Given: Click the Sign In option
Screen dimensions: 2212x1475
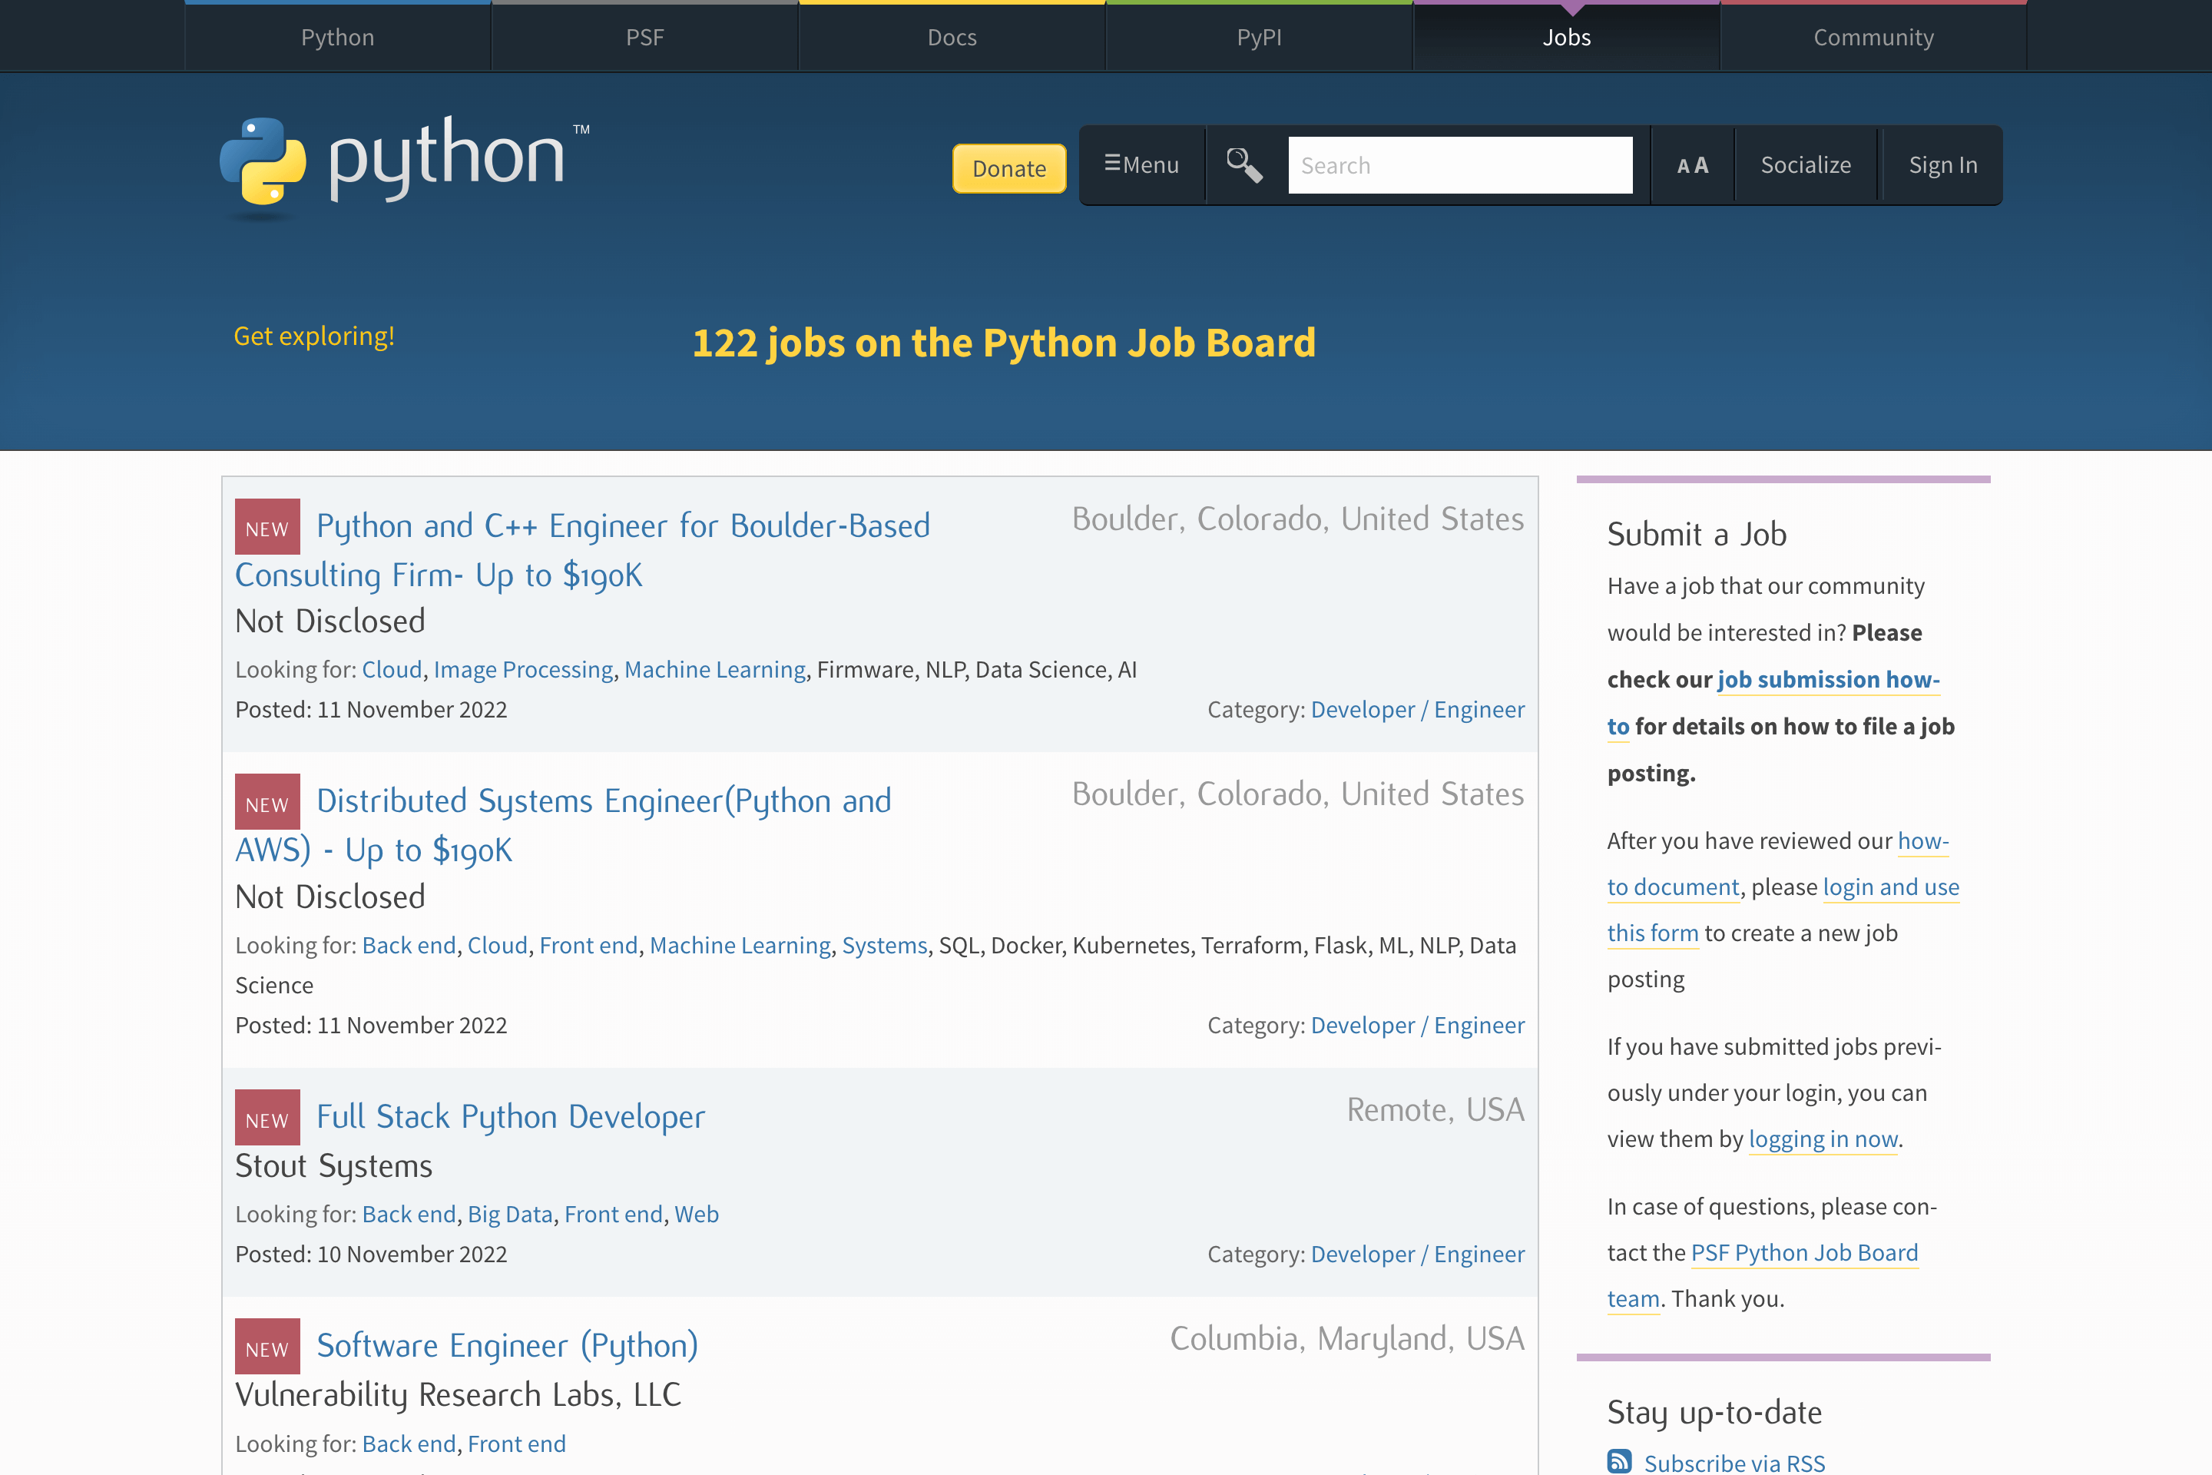Looking at the screenshot, I should coord(1942,164).
